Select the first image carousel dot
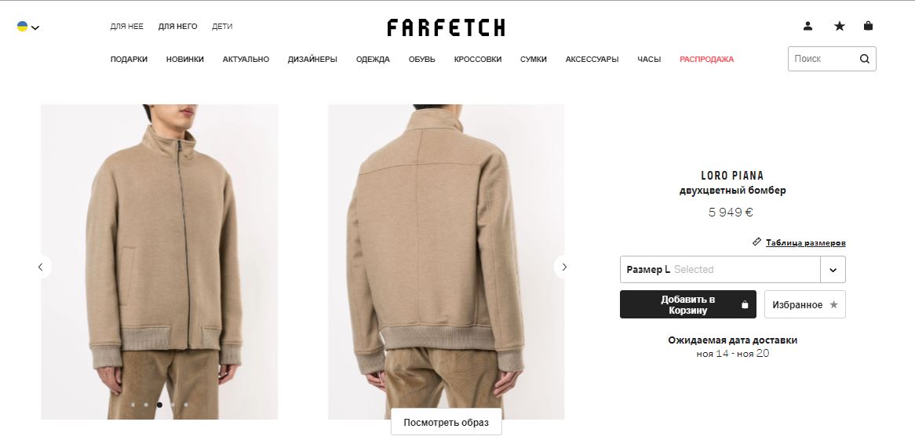This screenshot has width=915, height=440. pos(133,405)
